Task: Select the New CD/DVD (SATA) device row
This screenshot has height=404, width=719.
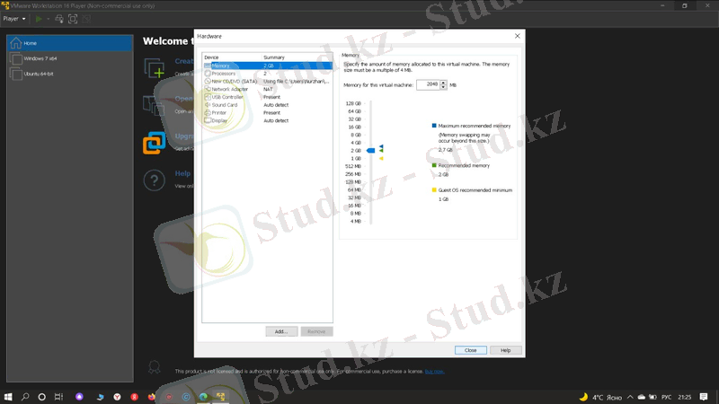Action: tap(267, 81)
